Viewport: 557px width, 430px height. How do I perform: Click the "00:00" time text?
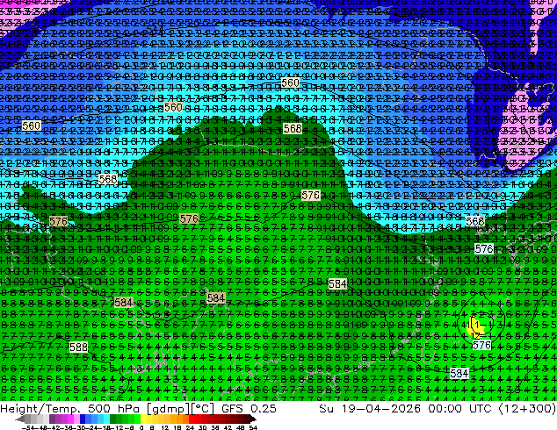[x=445, y=409]
